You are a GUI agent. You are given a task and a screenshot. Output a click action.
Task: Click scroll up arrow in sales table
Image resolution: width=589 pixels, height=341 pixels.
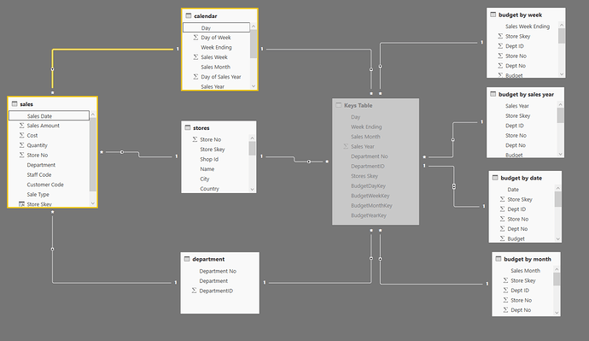[x=93, y=115]
